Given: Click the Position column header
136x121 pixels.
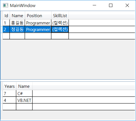Looking at the screenshot, I should 38,15.
